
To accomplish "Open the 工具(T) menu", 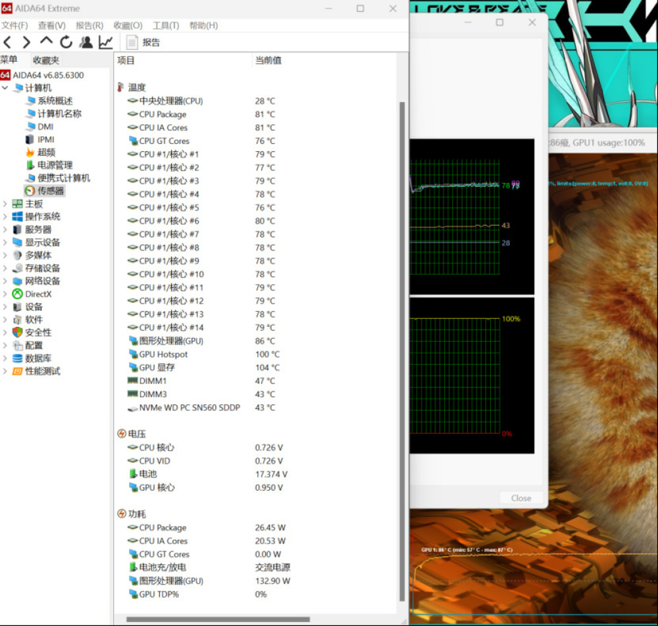I will pyautogui.click(x=166, y=26).
